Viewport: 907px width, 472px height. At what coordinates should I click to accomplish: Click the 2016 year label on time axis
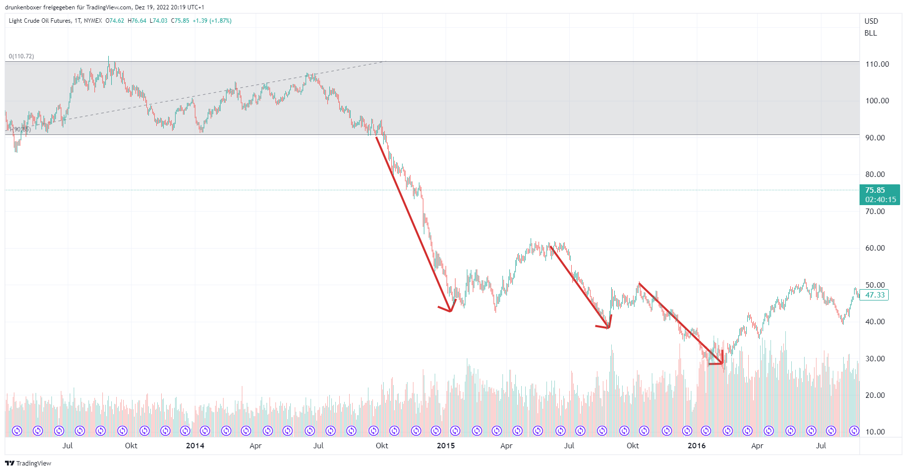pyautogui.click(x=696, y=446)
